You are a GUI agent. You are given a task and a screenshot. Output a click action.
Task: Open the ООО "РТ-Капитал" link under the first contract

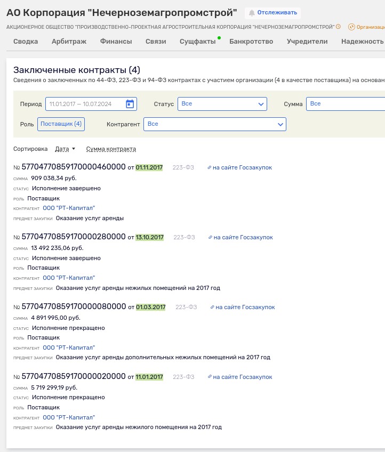click(x=68, y=208)
